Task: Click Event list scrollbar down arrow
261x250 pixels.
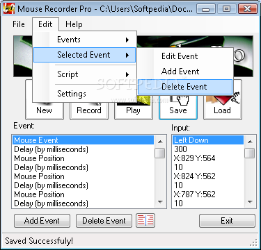Action: [160, 202]
